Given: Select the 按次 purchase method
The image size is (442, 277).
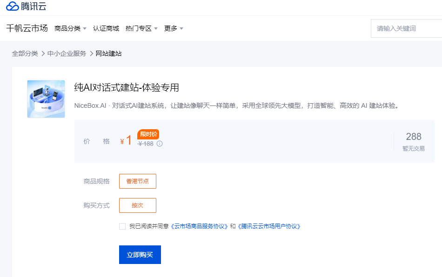Looking at the screenshot, I should click(138, 205).
